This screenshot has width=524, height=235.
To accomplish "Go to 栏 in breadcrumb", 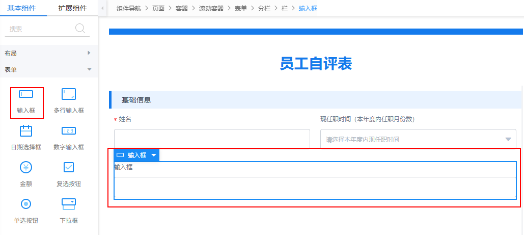I will pos(284,8).
